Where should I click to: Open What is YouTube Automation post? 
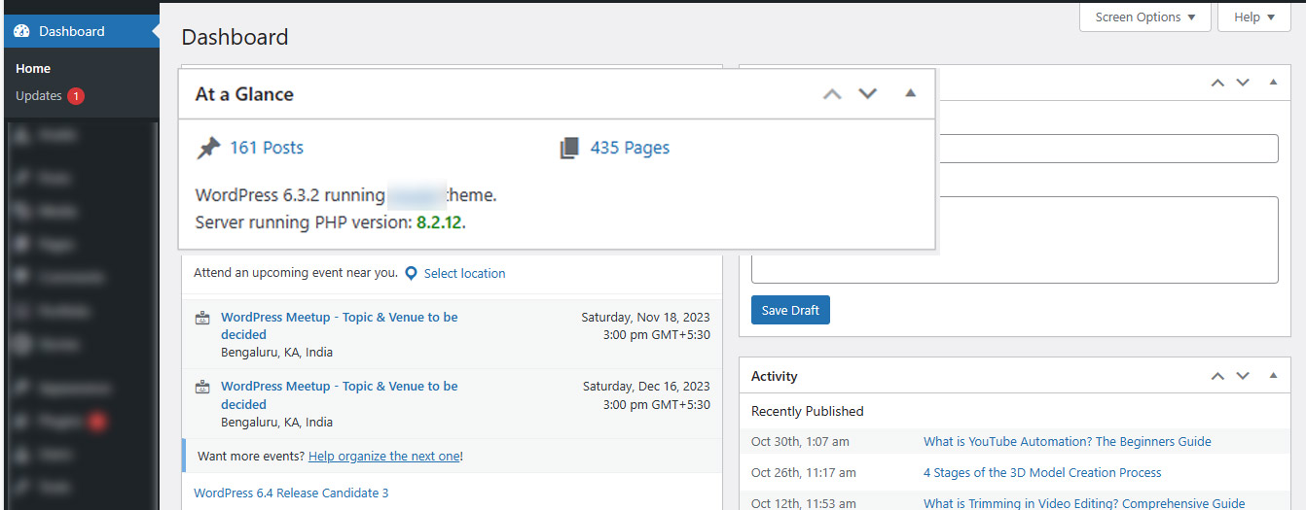click(1068, 441)
